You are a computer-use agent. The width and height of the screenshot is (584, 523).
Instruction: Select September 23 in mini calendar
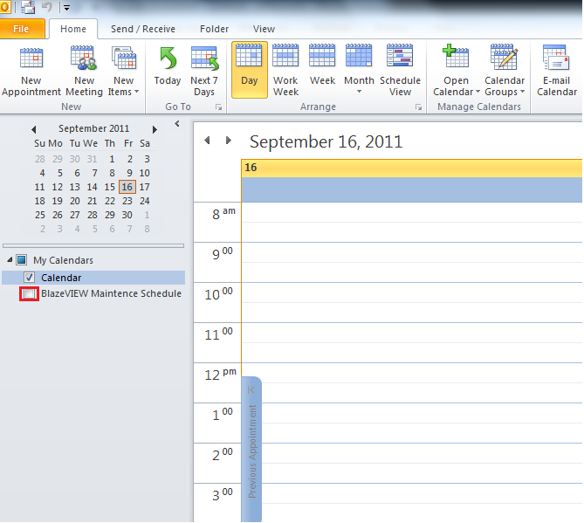[127, 201]
